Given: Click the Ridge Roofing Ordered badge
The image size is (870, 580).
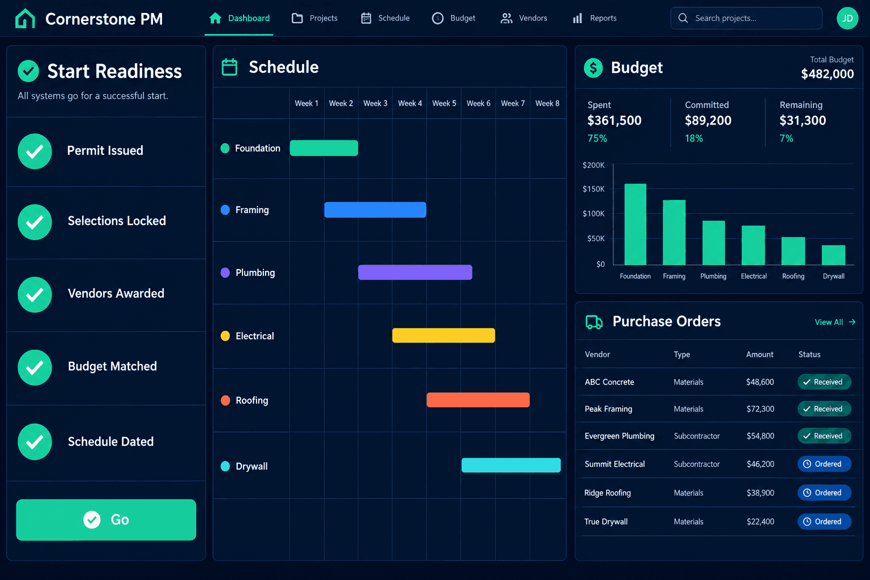Looking at the screenshot, I should tap(824, 493).
